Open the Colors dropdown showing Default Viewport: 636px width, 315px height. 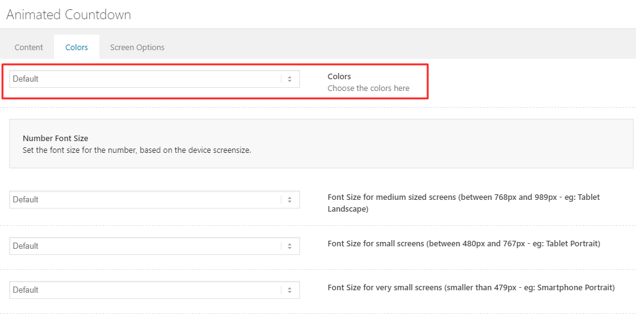146,79
